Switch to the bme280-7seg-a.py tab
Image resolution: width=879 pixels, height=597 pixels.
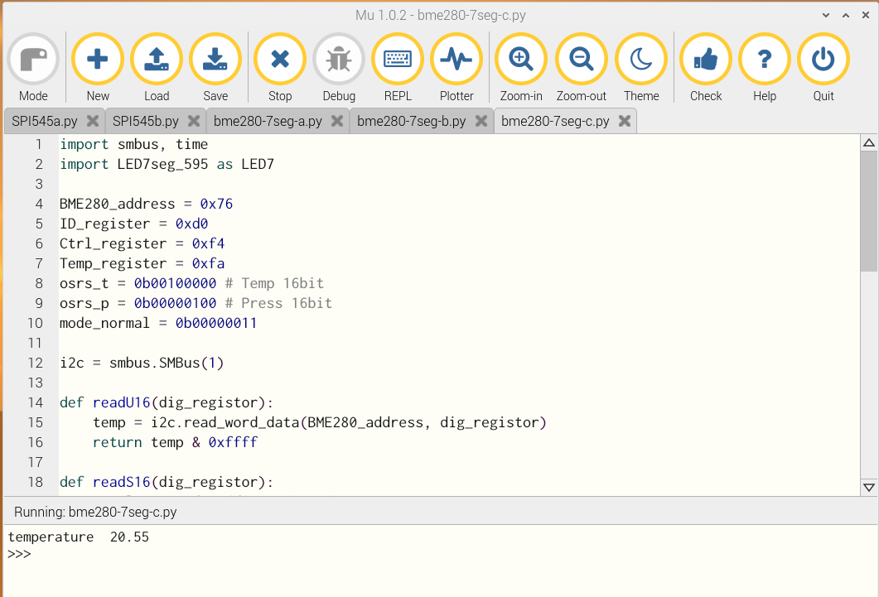pyautogui.click(x=268, y=121)
